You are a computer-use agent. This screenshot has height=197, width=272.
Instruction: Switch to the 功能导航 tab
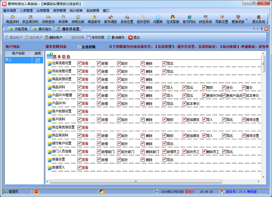point(18,29)
